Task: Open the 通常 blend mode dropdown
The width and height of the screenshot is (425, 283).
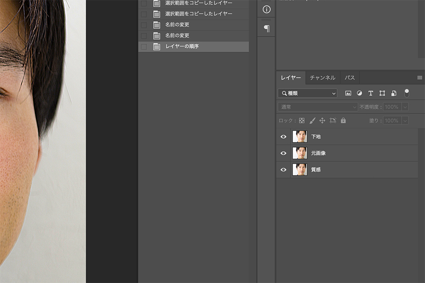Action: pyautogui.click(x=318, y=107)
